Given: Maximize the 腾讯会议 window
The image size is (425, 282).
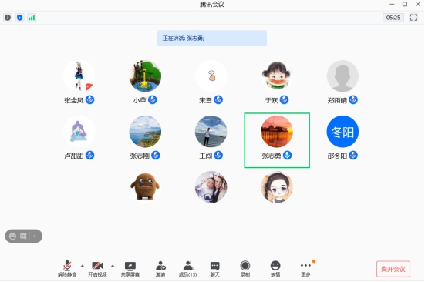Looking at the screenshot, I should tap(405, 4).
